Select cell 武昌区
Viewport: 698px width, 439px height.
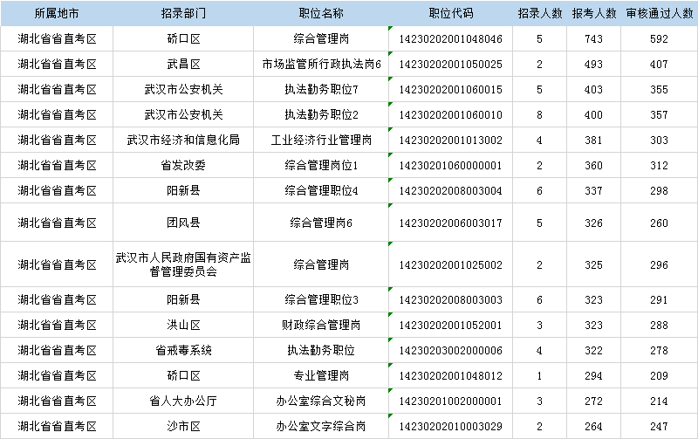pyautogui.click(x=183, y=64)
